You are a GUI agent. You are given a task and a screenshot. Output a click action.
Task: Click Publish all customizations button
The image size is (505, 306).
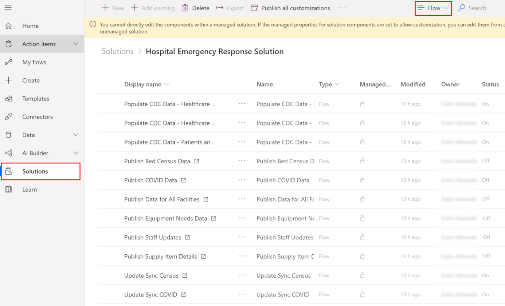tap(290, 8)
